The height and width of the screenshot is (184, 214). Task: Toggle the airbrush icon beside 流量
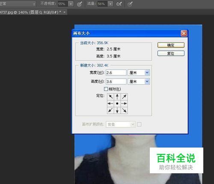(119, 4)
